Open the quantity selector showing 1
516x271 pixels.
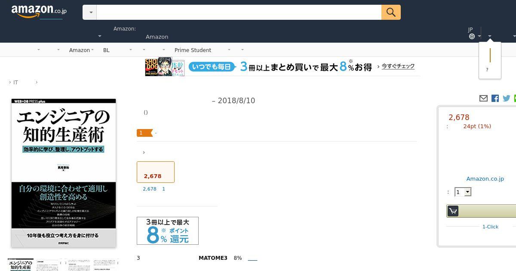463,192
